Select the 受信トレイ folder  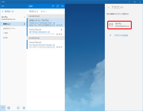13,24
